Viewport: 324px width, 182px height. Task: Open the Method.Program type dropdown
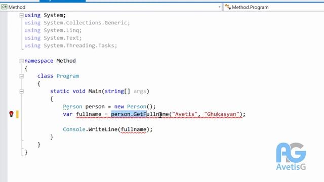click(273, 7)
